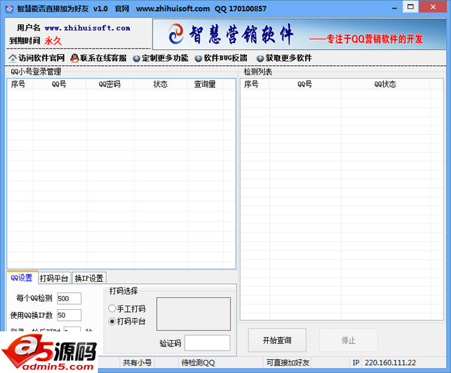451x373 pixels.
Task: Click the app icon in the title bar
Action: pos(9,8)
